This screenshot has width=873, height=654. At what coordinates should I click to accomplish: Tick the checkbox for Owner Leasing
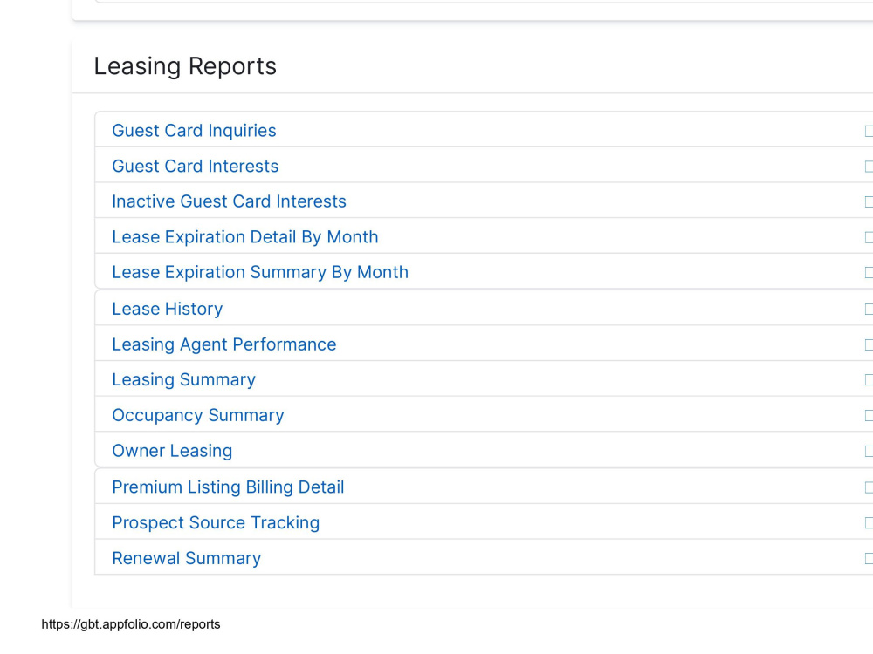pos(870,451)
